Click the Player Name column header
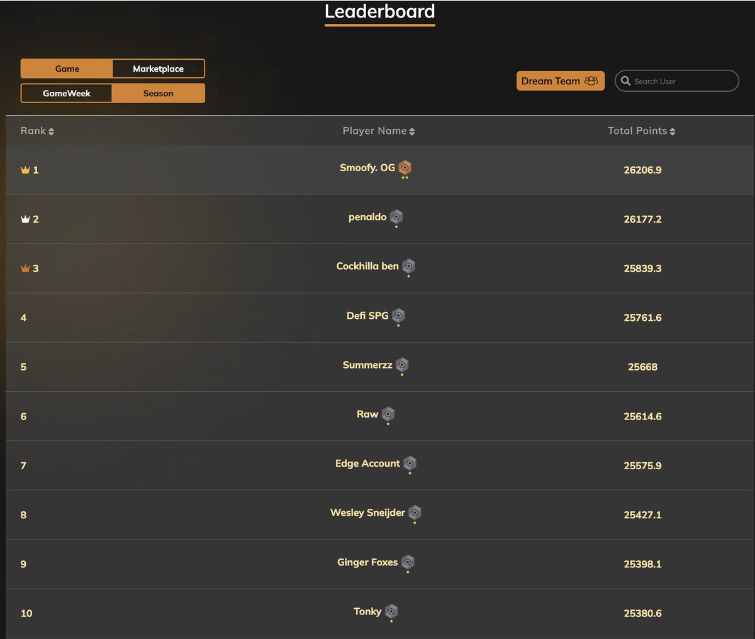 click(x=379, y=131)
